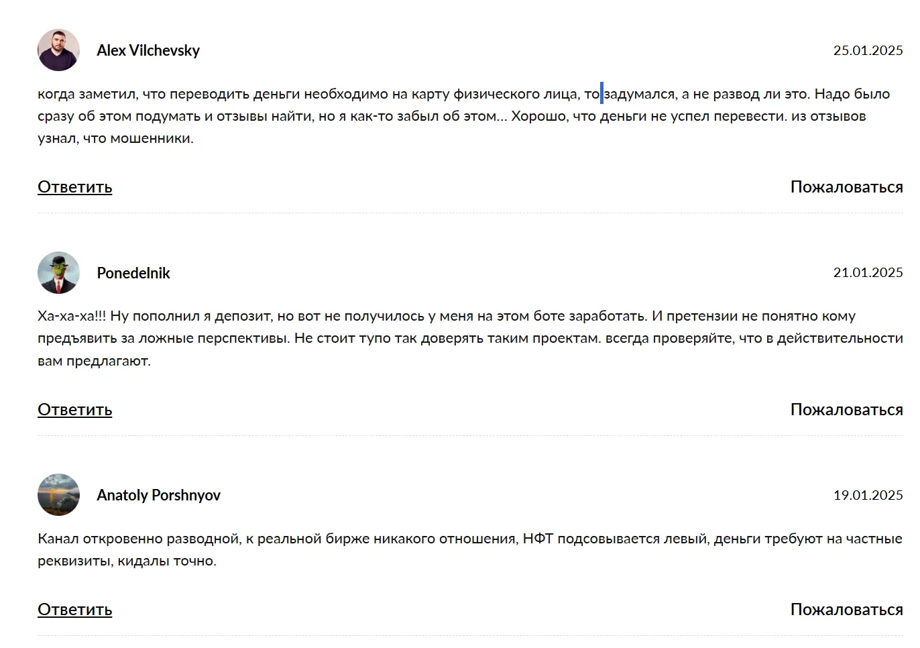The image size is (920, 648).
Task: Report Ponedelnik's comment via Пожаловаться
Action: point(846,409)
